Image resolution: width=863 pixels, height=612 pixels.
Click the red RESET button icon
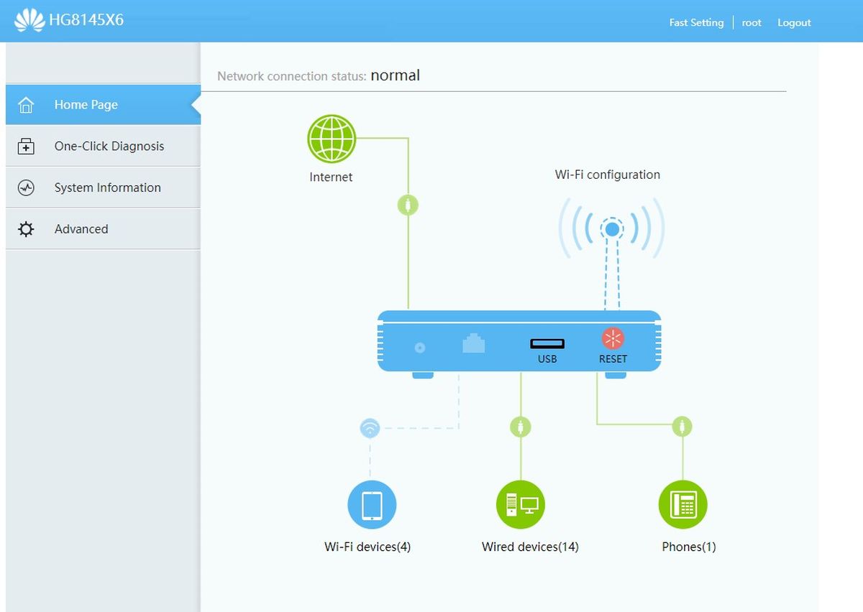coord(613,338)
